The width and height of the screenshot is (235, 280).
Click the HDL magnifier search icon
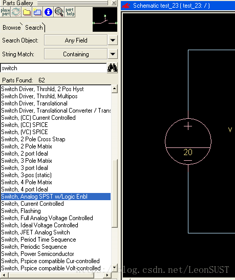tap(59, 12)
